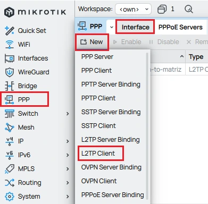Open the WiFi section label
This screenshot has width=208, height=204.
pyautogui.click(x=24, y=45)
